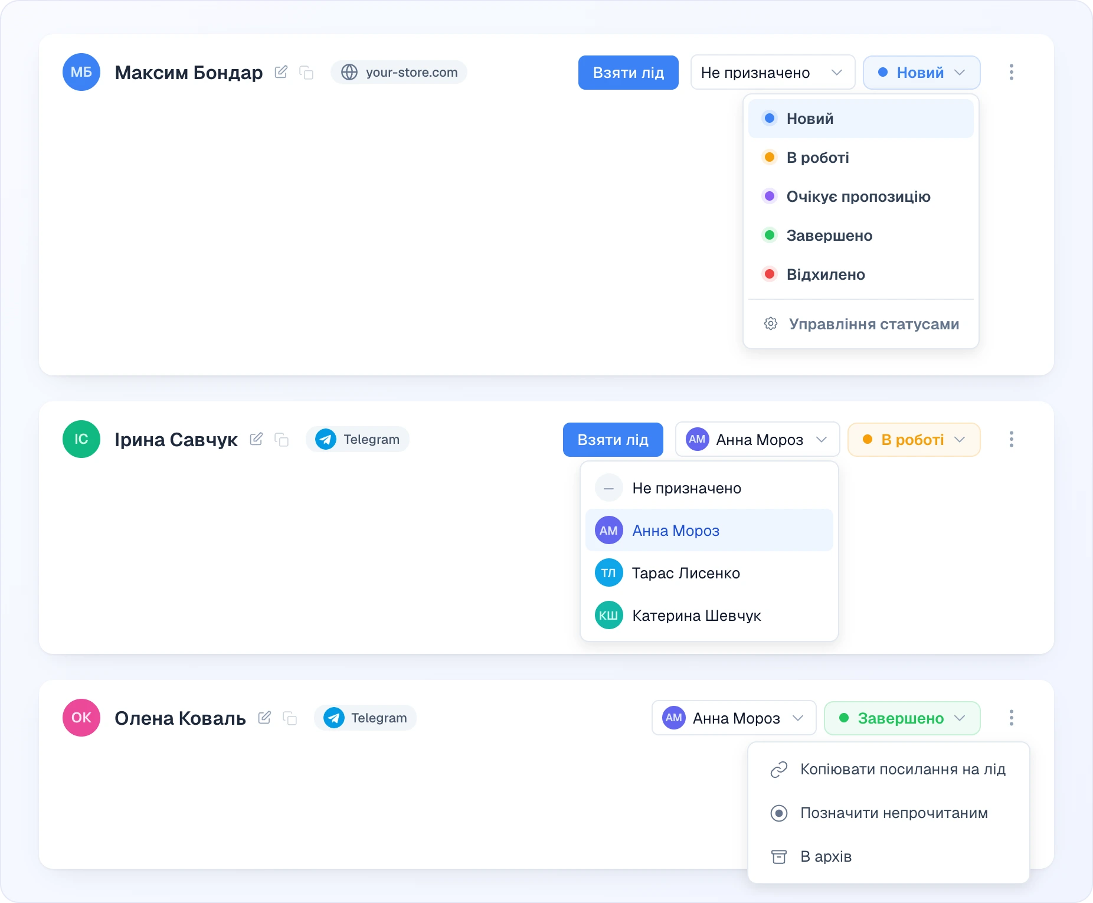Open the Завершено status dropdown button
The height and width of the screenshot is (903, 1093).
[902, 718]
